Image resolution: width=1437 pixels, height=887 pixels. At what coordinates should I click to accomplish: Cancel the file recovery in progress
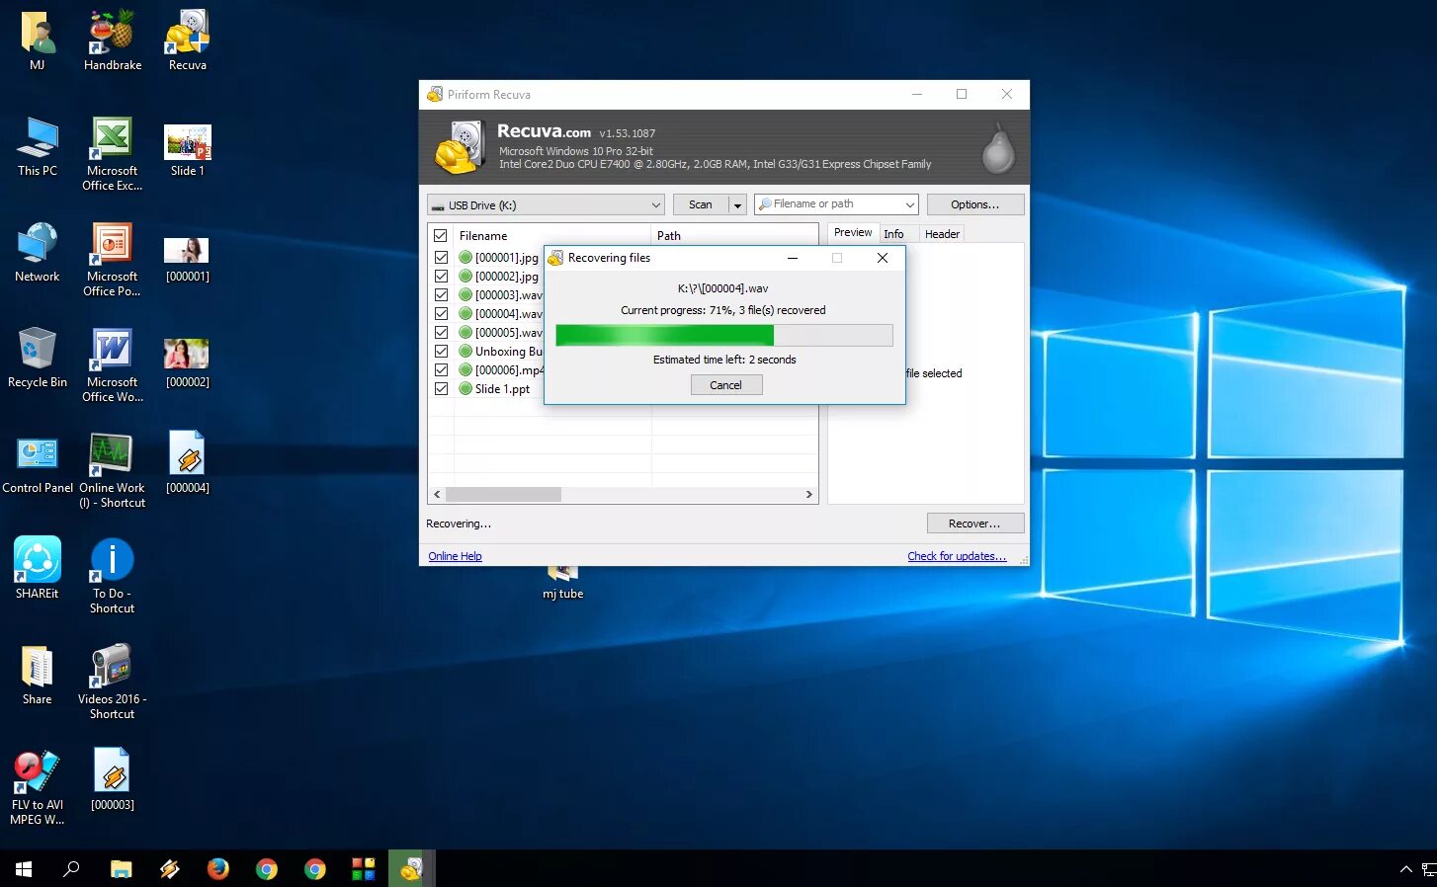[725, 385]
